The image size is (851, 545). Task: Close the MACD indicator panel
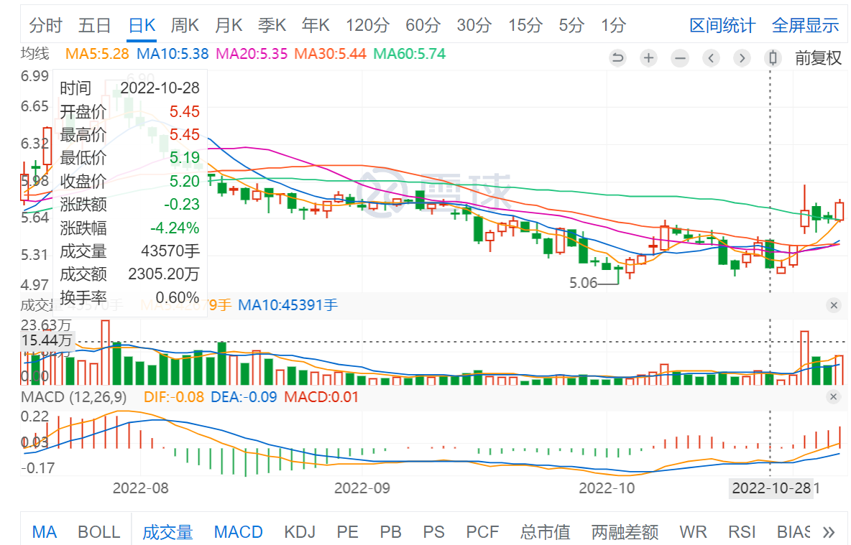(834, 397)
